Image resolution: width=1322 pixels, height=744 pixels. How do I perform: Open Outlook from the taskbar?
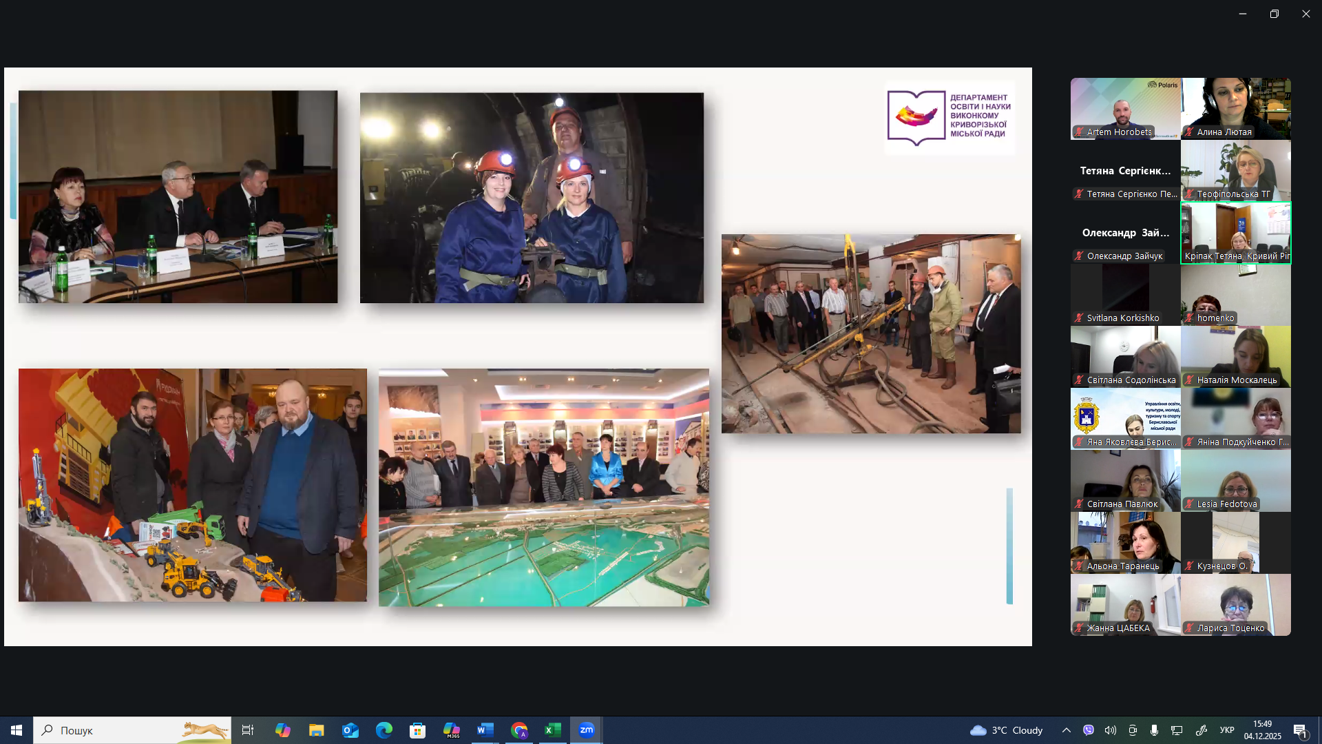click(x=350, y=730)
